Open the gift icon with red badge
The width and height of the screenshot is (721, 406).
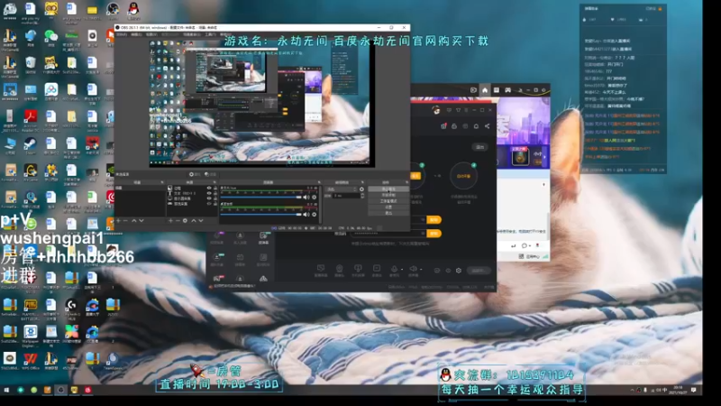point(443,125)
